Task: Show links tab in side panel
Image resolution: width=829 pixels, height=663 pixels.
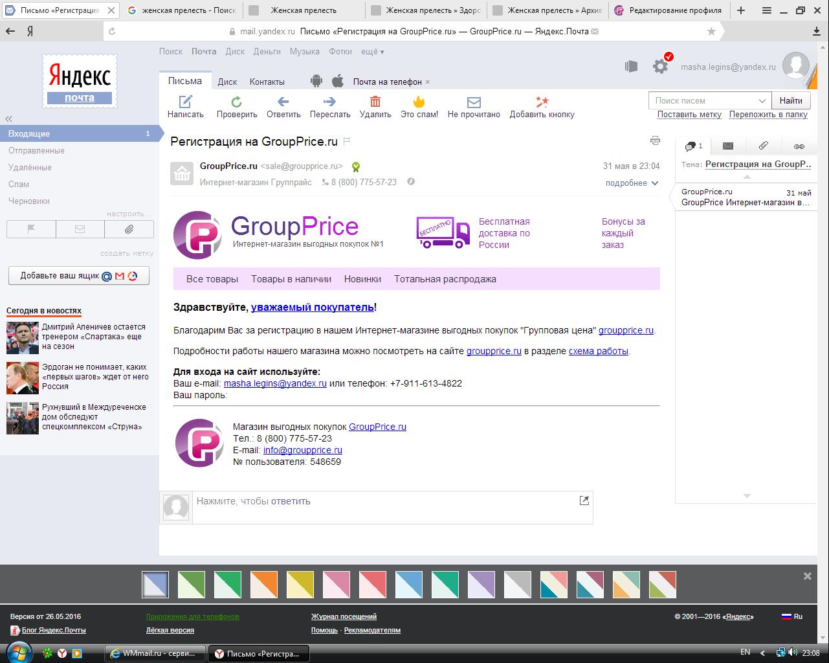Action: tap(799, 146)
